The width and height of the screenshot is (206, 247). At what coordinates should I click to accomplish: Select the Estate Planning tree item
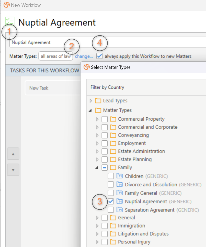[x=135, y=159]
